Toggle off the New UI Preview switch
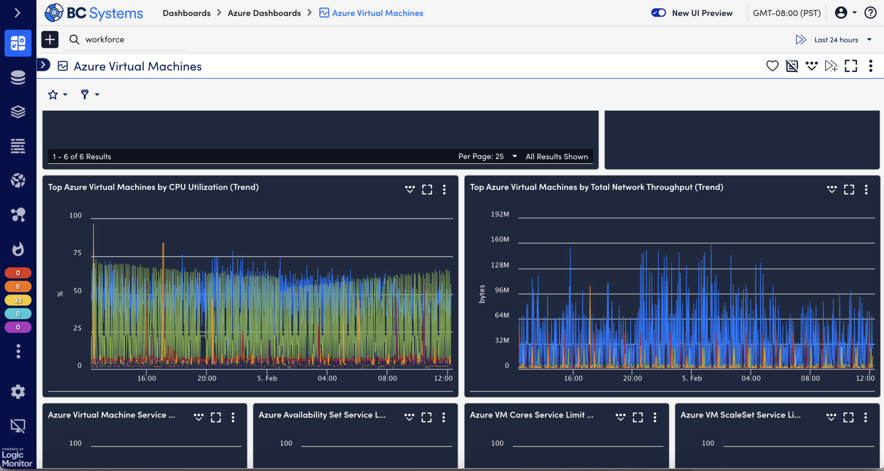884x471 pixels. 658,13
